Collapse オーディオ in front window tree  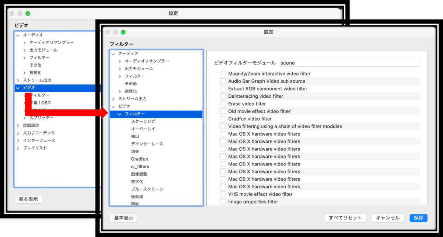(x=113, y=54)
